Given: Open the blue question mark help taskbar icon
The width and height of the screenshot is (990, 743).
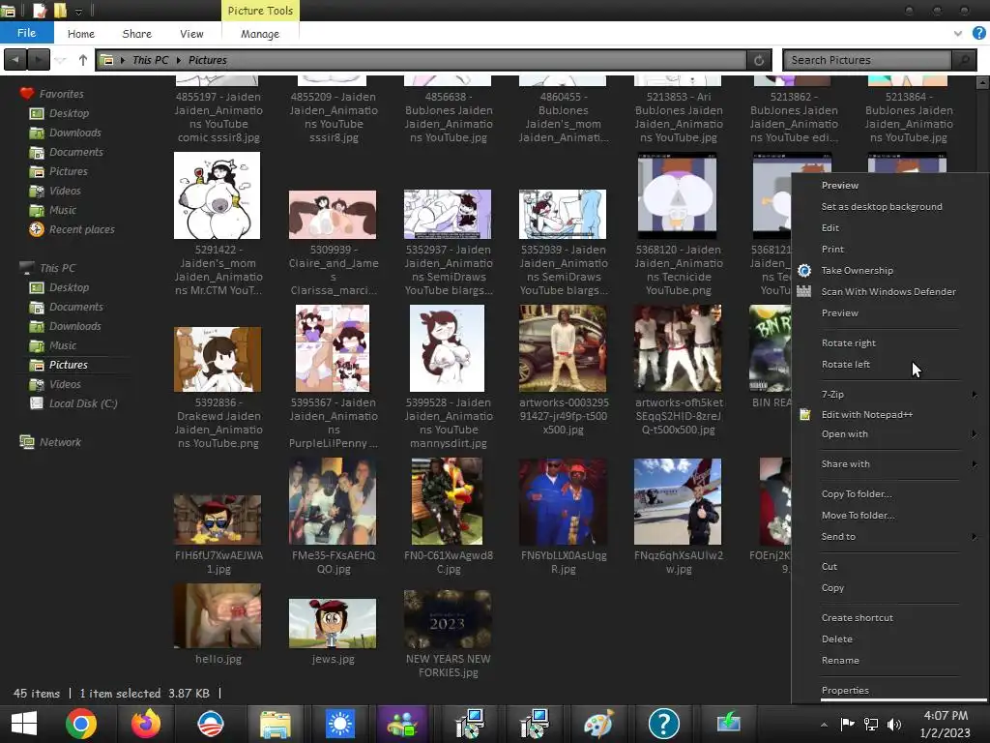Looking at the screenshot, I should pos(663,724).
